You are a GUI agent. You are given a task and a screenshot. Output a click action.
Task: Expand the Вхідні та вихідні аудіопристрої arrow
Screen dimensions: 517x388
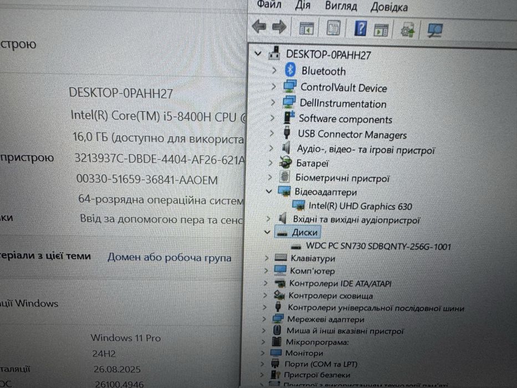coord(268,218)
